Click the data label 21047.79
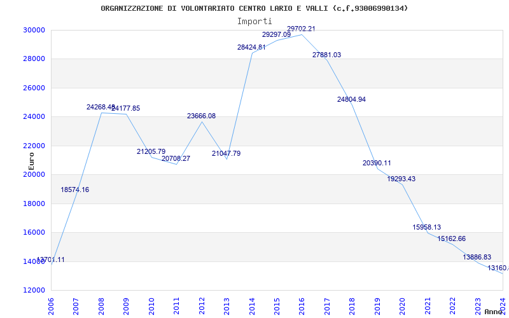 227,153
